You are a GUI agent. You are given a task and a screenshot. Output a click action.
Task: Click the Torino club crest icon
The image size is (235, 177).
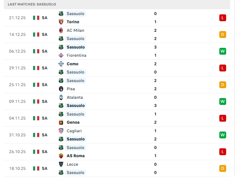point(61,22)
